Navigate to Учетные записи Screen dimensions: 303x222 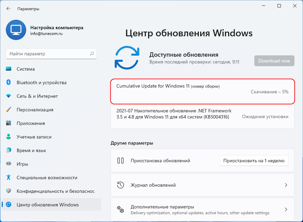coord(51,137)
